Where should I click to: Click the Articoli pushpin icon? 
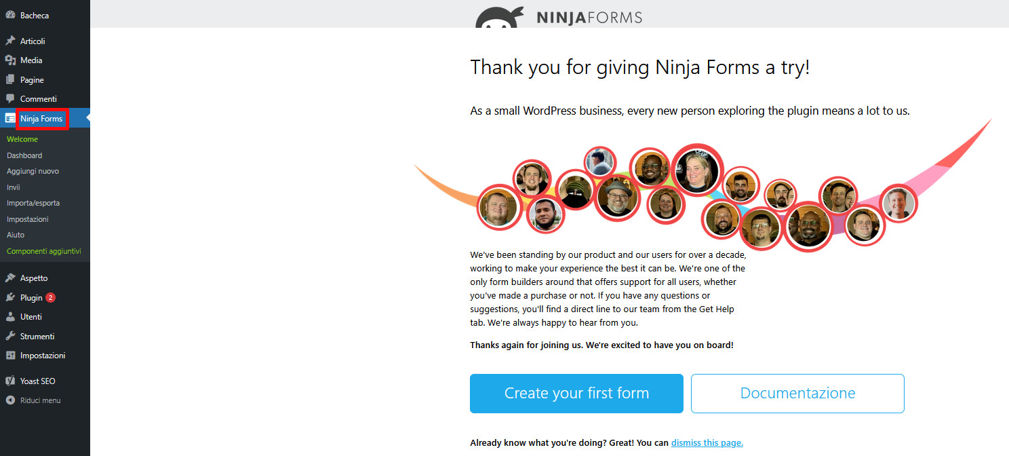(x=10, y=41)
